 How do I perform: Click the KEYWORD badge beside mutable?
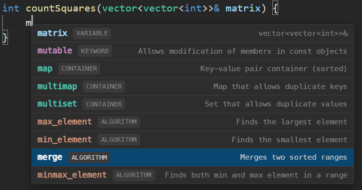(95, 51)
